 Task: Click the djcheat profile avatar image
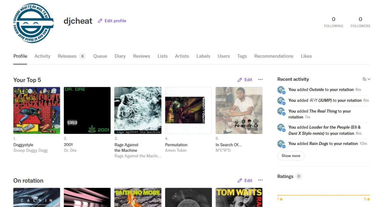pos(33,23)
